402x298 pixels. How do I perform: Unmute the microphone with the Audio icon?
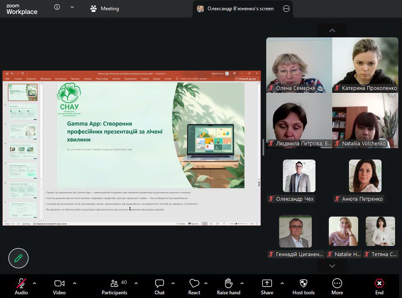click(21, 284)
